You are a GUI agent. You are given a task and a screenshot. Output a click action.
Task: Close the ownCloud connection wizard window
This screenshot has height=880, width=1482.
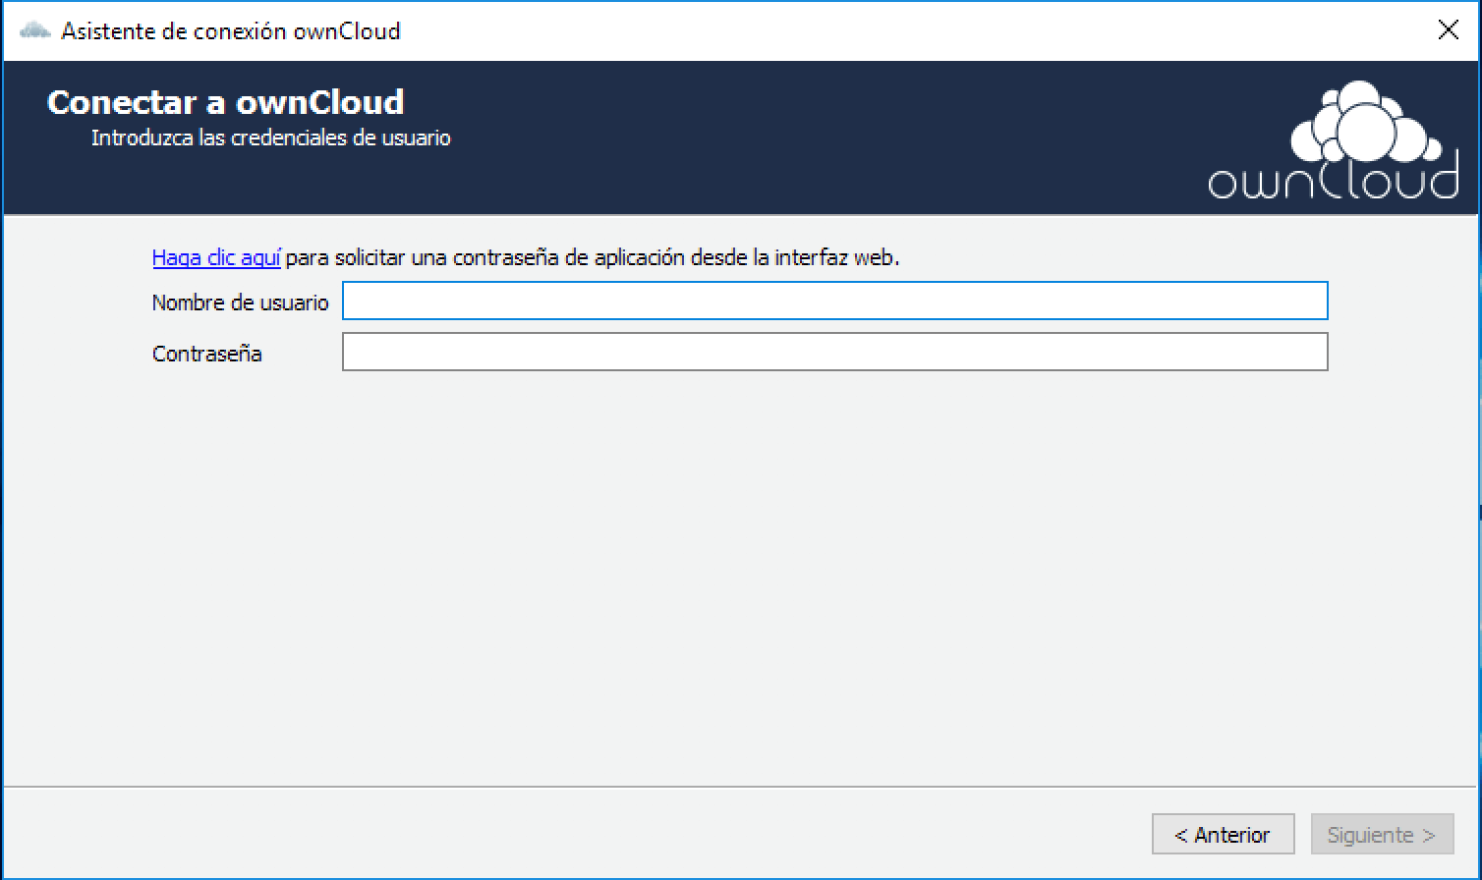(x=1448, y=30)
